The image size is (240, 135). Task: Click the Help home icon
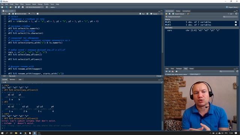tap(172, 72)
